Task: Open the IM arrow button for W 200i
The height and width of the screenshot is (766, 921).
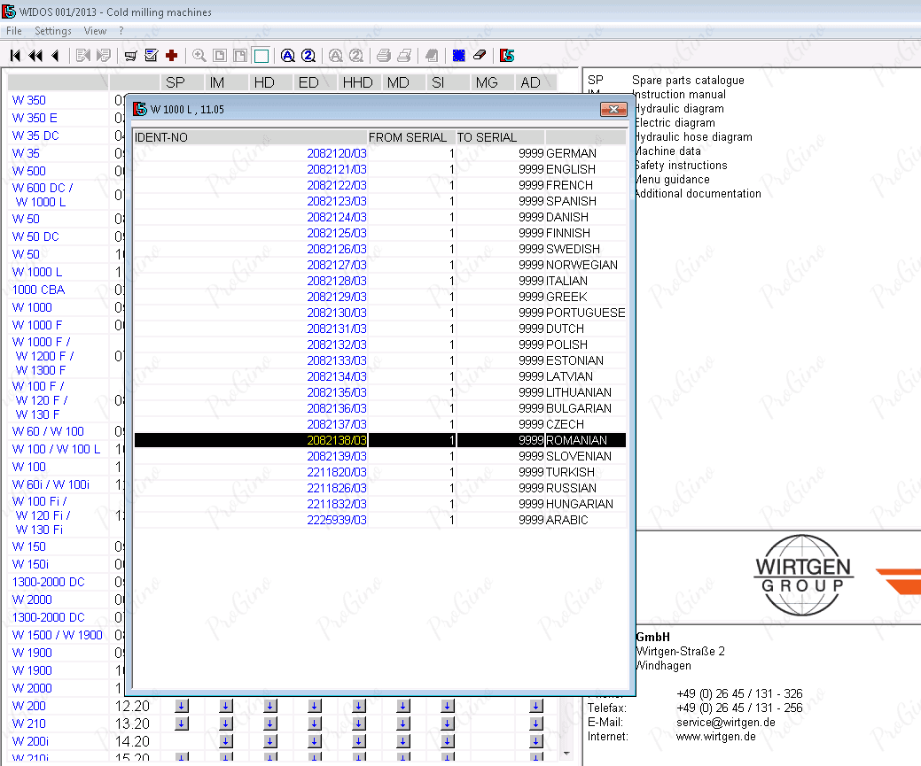Action: tap(225, 741)
